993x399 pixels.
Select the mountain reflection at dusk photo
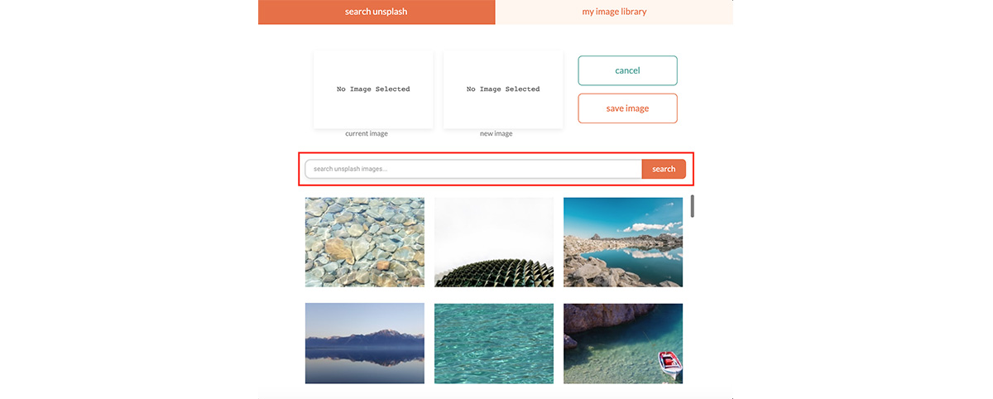point(365,344)
